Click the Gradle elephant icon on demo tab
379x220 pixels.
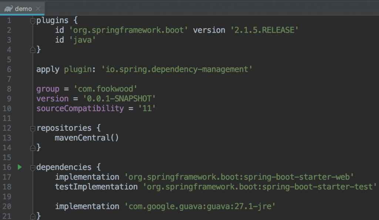(x=9, y=9)
